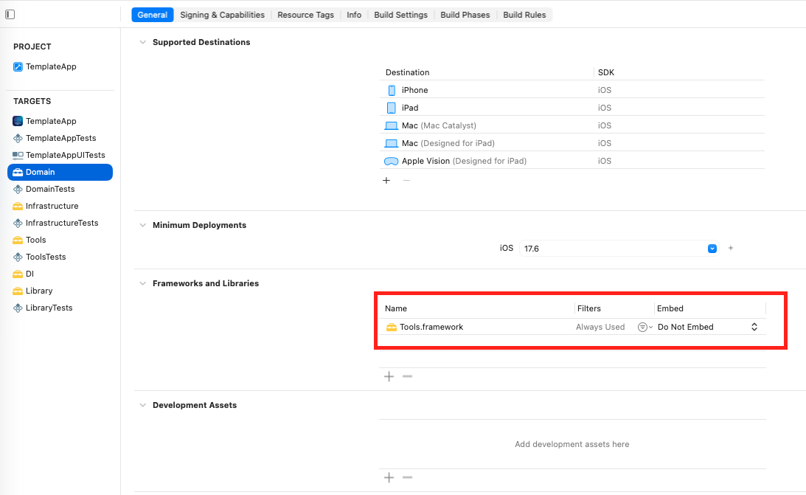
Task: Click the LibraryTests target icon
Action: pyautogui.click(x=18, y=308)
